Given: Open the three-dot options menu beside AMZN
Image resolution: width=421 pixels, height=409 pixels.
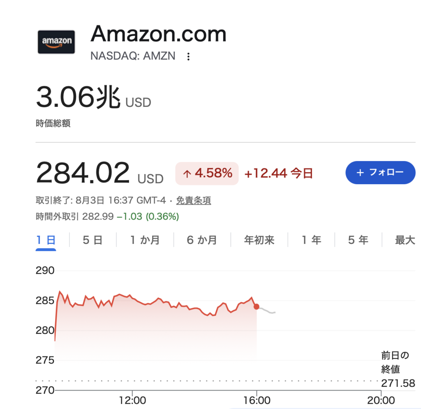Looking at the screenshot, I should click(188, 56).
